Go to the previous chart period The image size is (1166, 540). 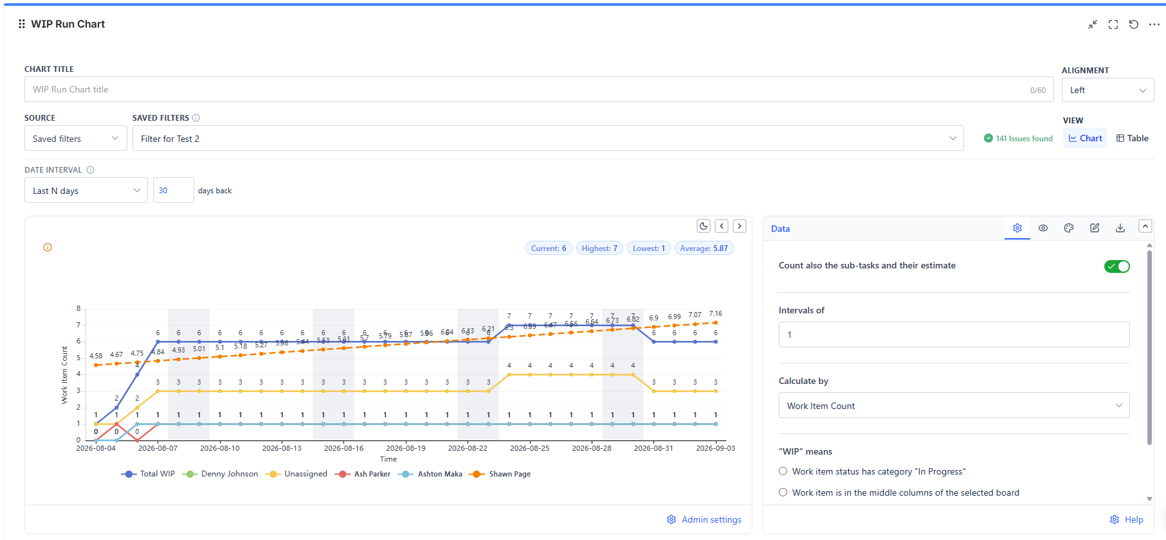click(x=722, y=226)
